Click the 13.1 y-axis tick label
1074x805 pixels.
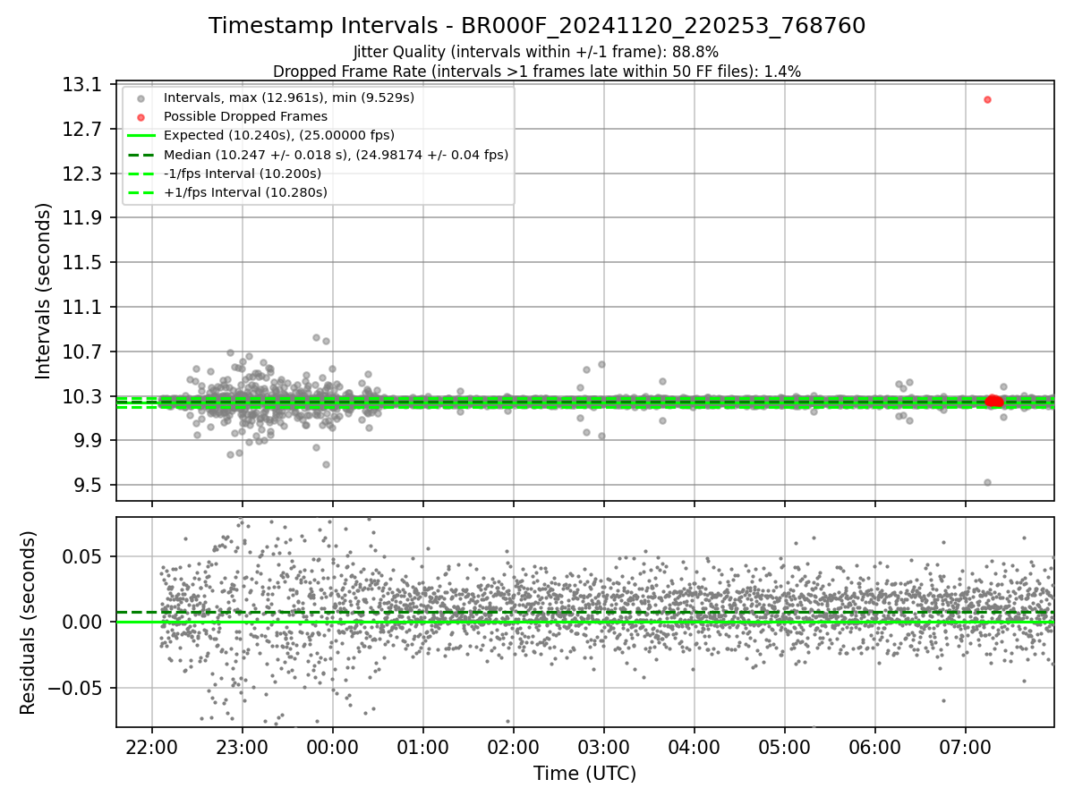point(83,85)
